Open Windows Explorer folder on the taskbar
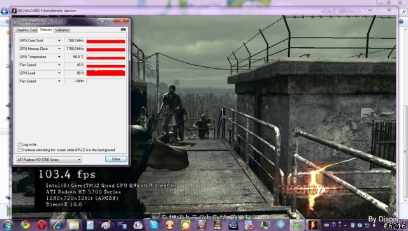 [74, 225]
